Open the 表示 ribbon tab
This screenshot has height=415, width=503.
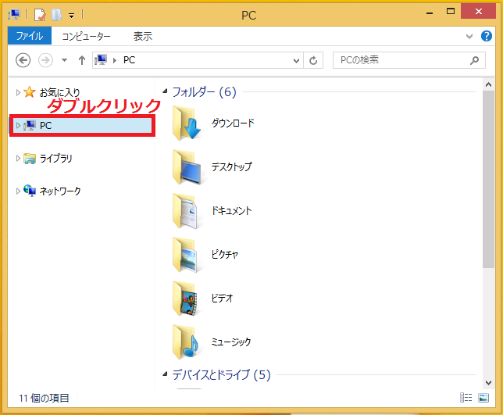click(x=143, y=36)
